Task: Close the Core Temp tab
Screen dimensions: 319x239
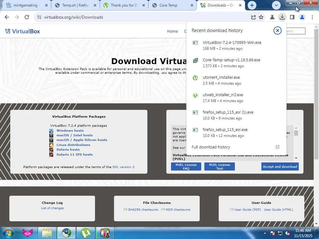Action: pyautogui.click(x=192, y=5)
